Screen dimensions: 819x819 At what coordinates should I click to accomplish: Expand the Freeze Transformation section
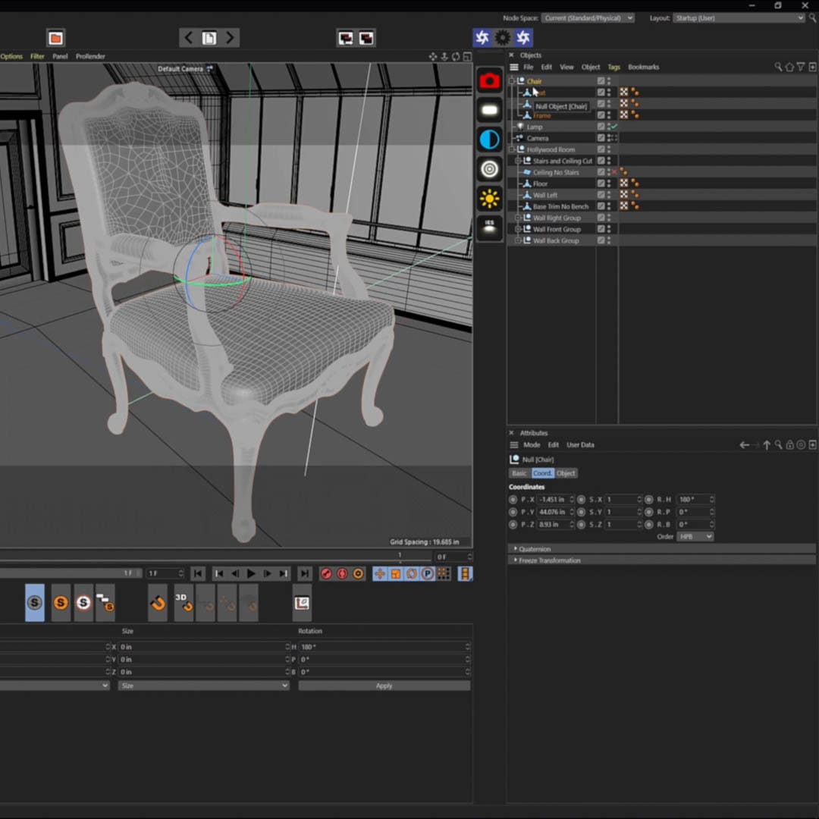point(549,560)
